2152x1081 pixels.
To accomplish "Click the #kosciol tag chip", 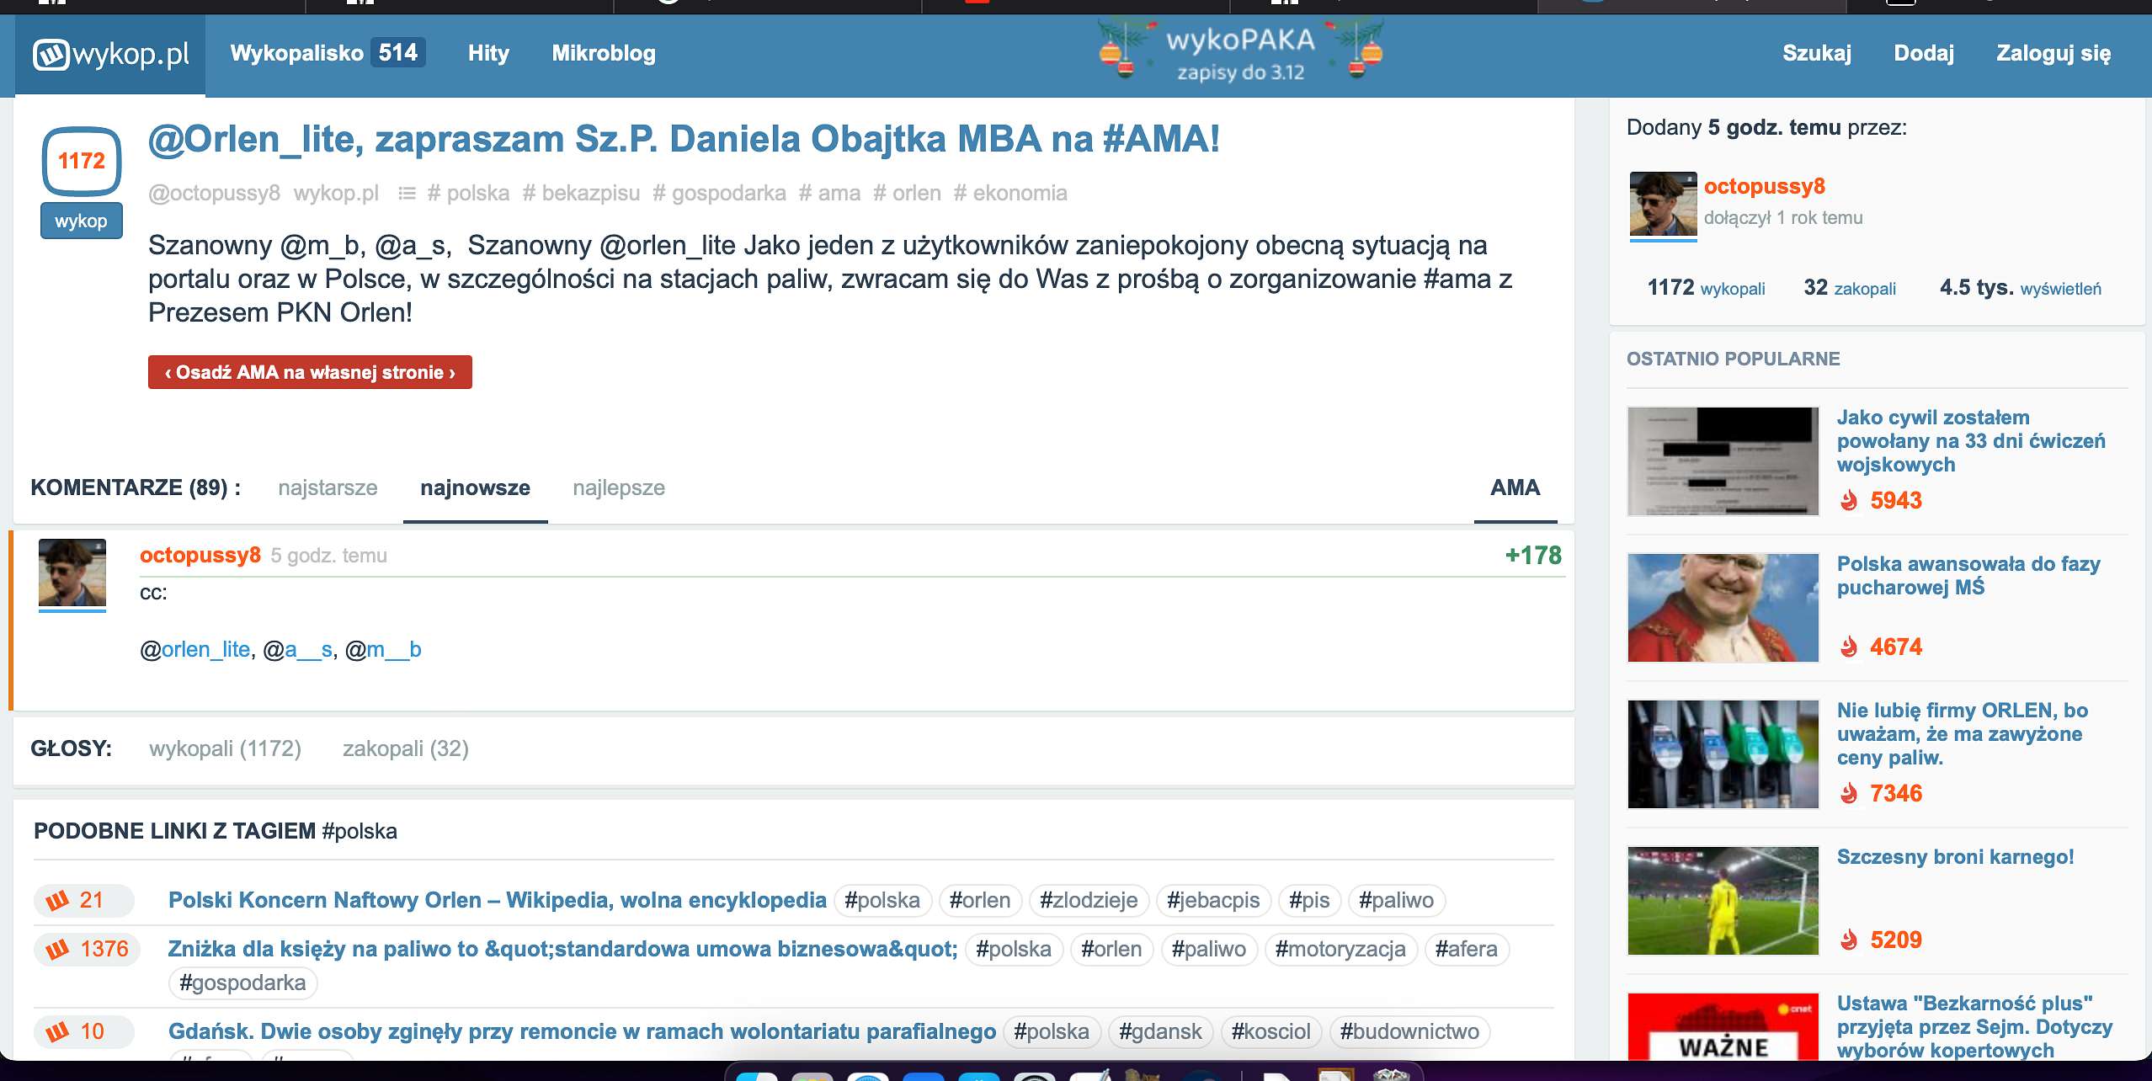I will (x=1270, y=1031).
